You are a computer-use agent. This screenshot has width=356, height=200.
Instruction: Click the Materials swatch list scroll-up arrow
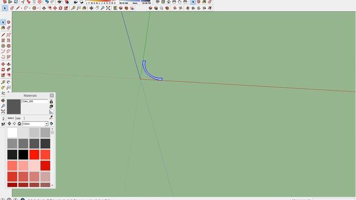52,129
